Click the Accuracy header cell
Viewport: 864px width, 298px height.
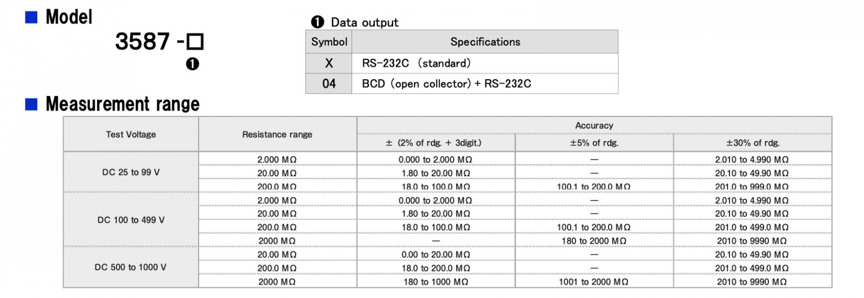594,126
